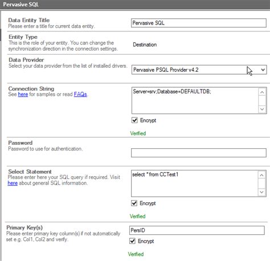Click the Connection String section label
The width and height of the screenshot is (270, 261).
(31, 88)
